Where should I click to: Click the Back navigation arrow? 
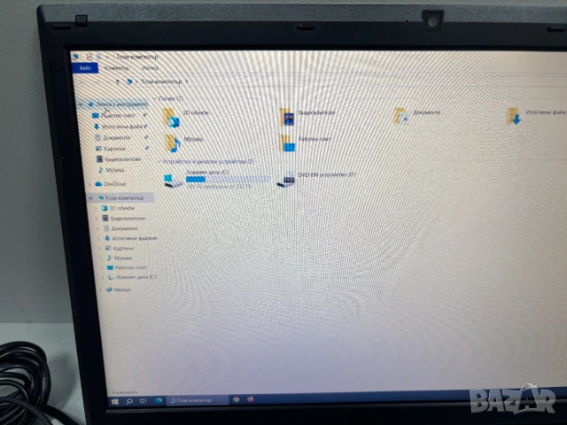coord(82,82)
